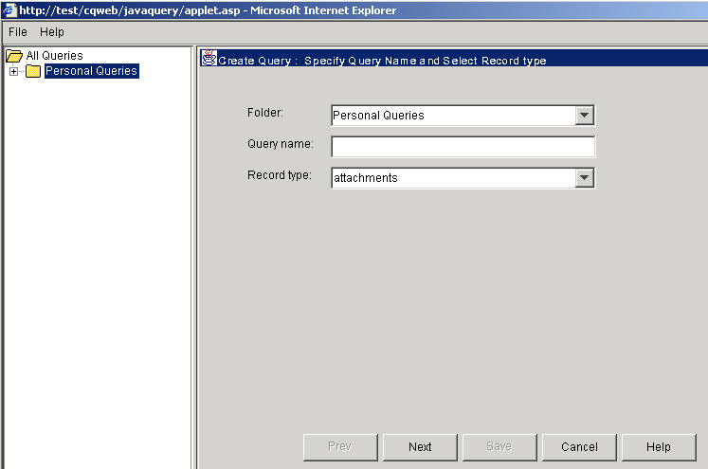
Task: Click the disabled Save button
Action: (499, 447)
